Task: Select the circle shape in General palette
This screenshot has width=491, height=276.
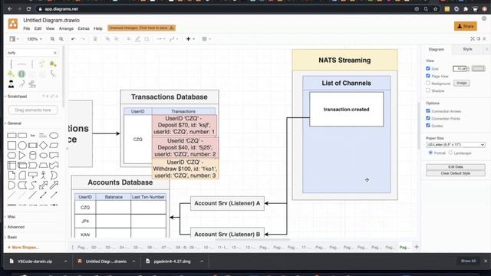Action: (22, 145)
